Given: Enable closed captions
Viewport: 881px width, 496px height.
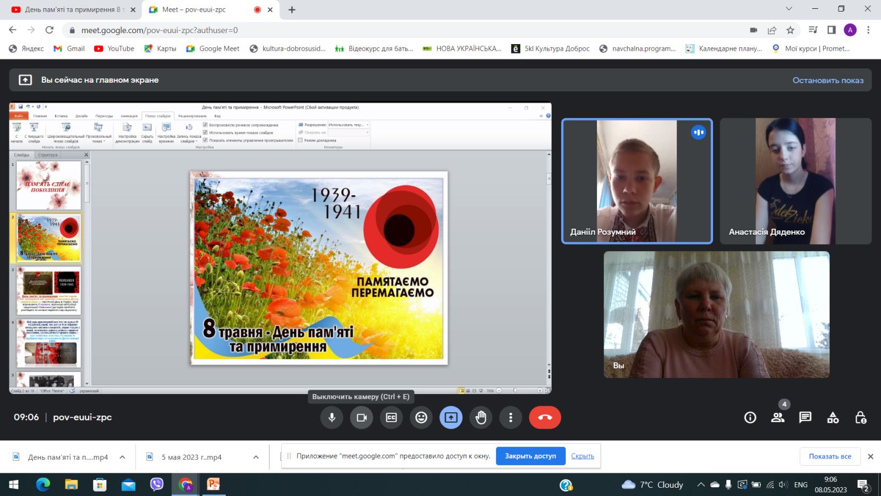Looking at the screenshot, I should 391,418.
